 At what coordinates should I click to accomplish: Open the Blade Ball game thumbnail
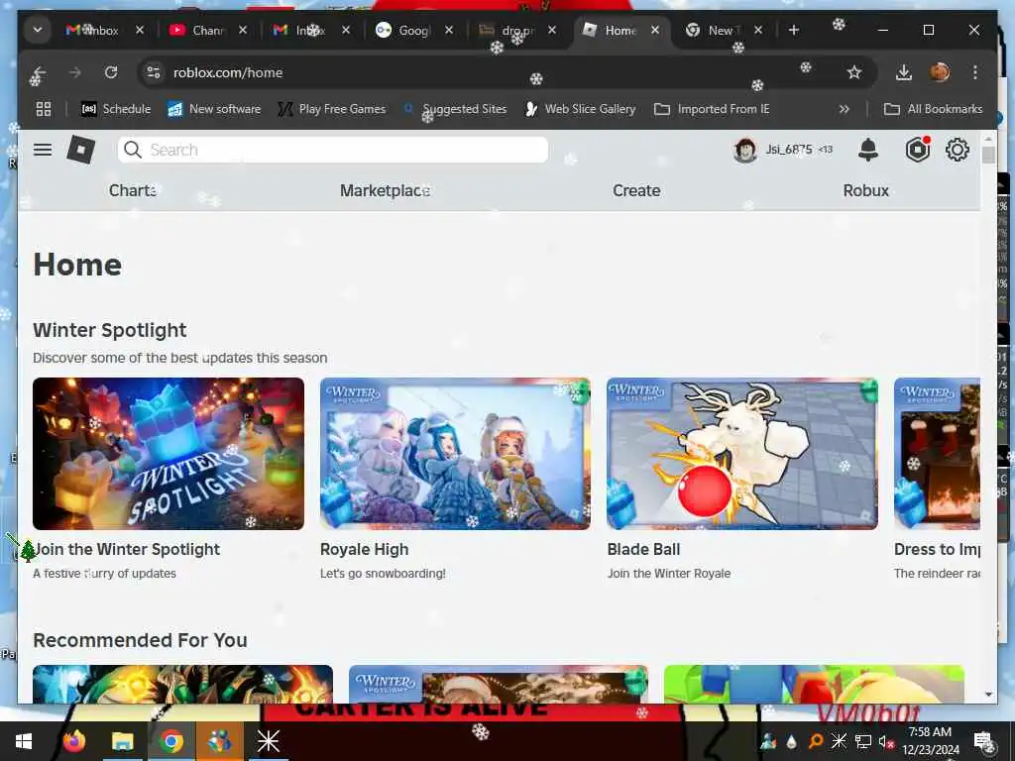[x=742, y=454]
